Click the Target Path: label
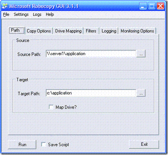This screenshot has width=168, height=155. click(x=29, y=93)
